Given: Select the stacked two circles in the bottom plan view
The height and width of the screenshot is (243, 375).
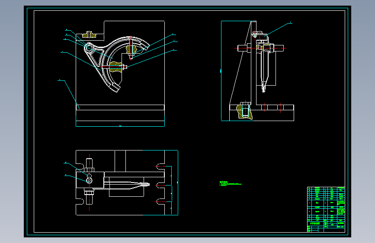Looking at the screenshot, I should click(x=89, y=179).
